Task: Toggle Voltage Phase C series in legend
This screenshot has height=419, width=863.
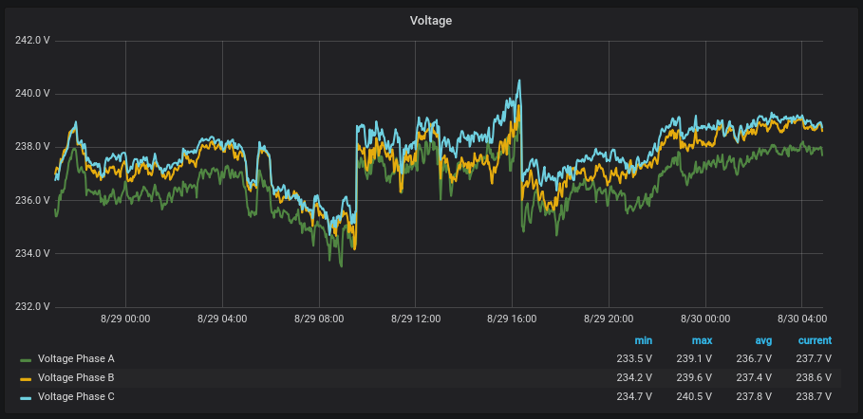Action: tap(76, 397)
